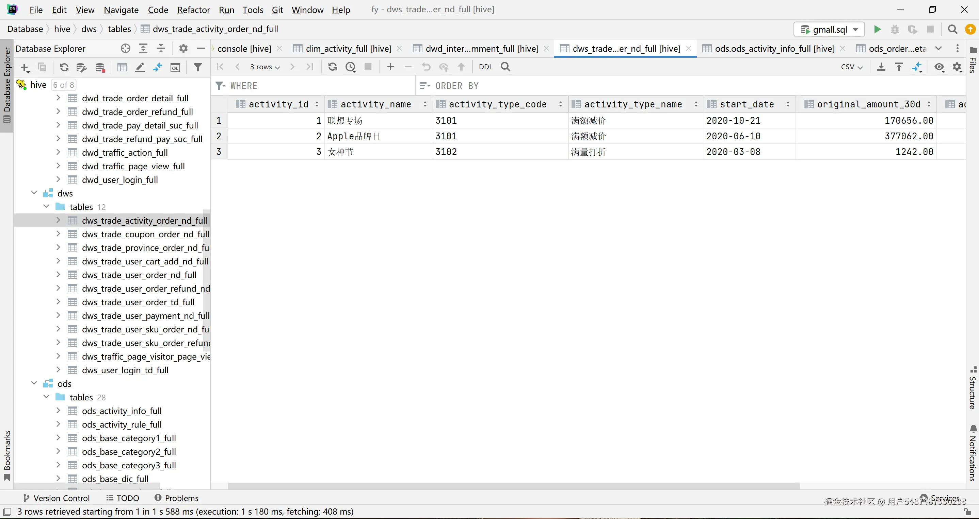Click the Jump to Query Console icon
This screenshot has width=979, height=519.
coord(175,68)
